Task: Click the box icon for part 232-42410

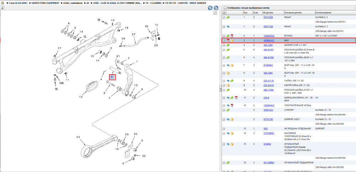Action: click(x=228, y=85)
